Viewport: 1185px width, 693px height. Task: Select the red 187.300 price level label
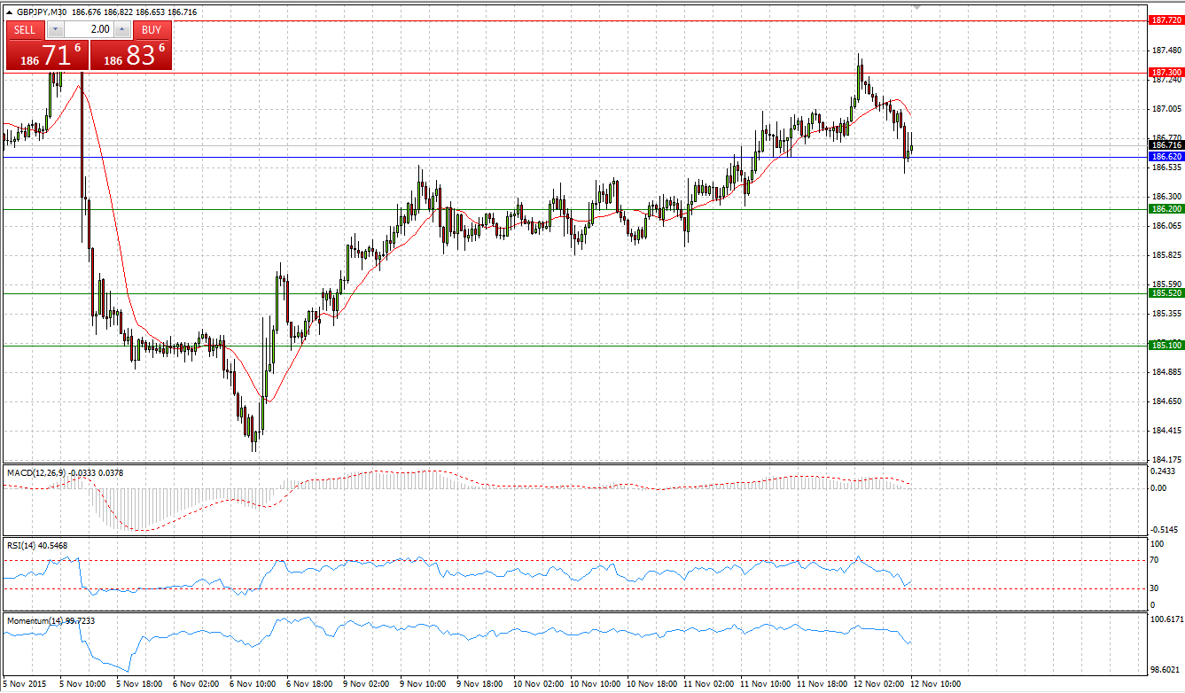click(1166, 73)
